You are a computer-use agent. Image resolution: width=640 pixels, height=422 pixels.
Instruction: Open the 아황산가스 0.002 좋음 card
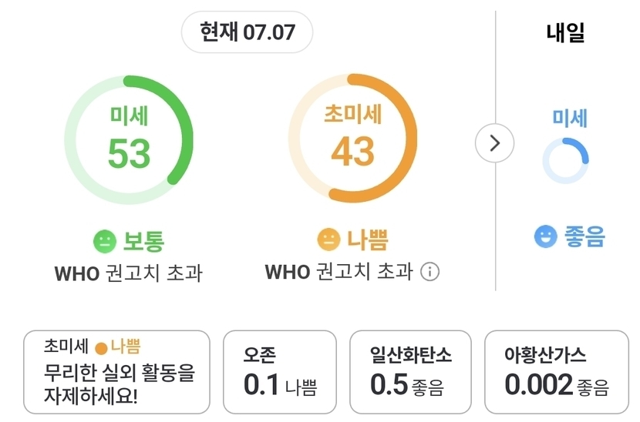click(x=557, y=372)
